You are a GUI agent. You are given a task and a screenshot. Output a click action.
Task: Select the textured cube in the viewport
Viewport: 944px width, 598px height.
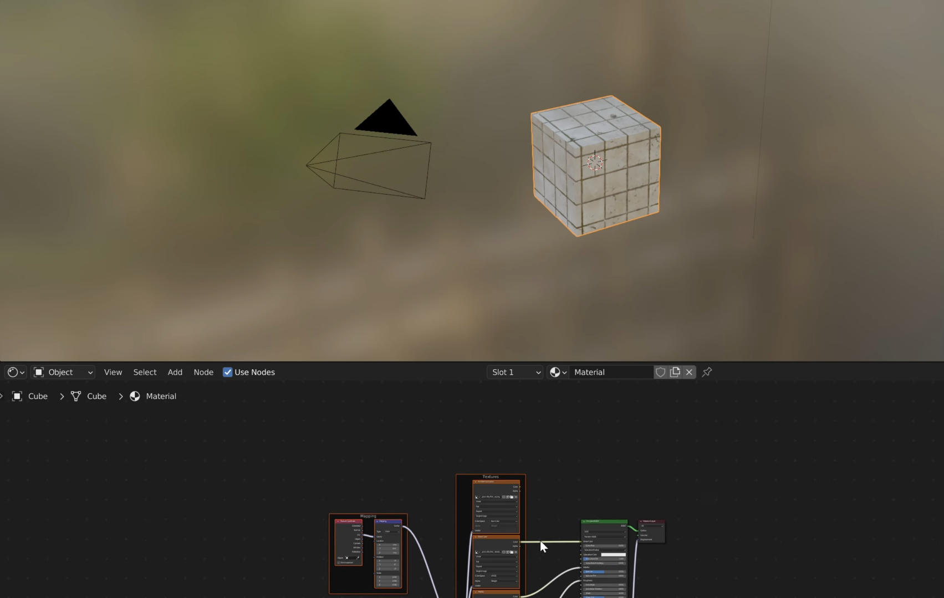click(596, 165)
